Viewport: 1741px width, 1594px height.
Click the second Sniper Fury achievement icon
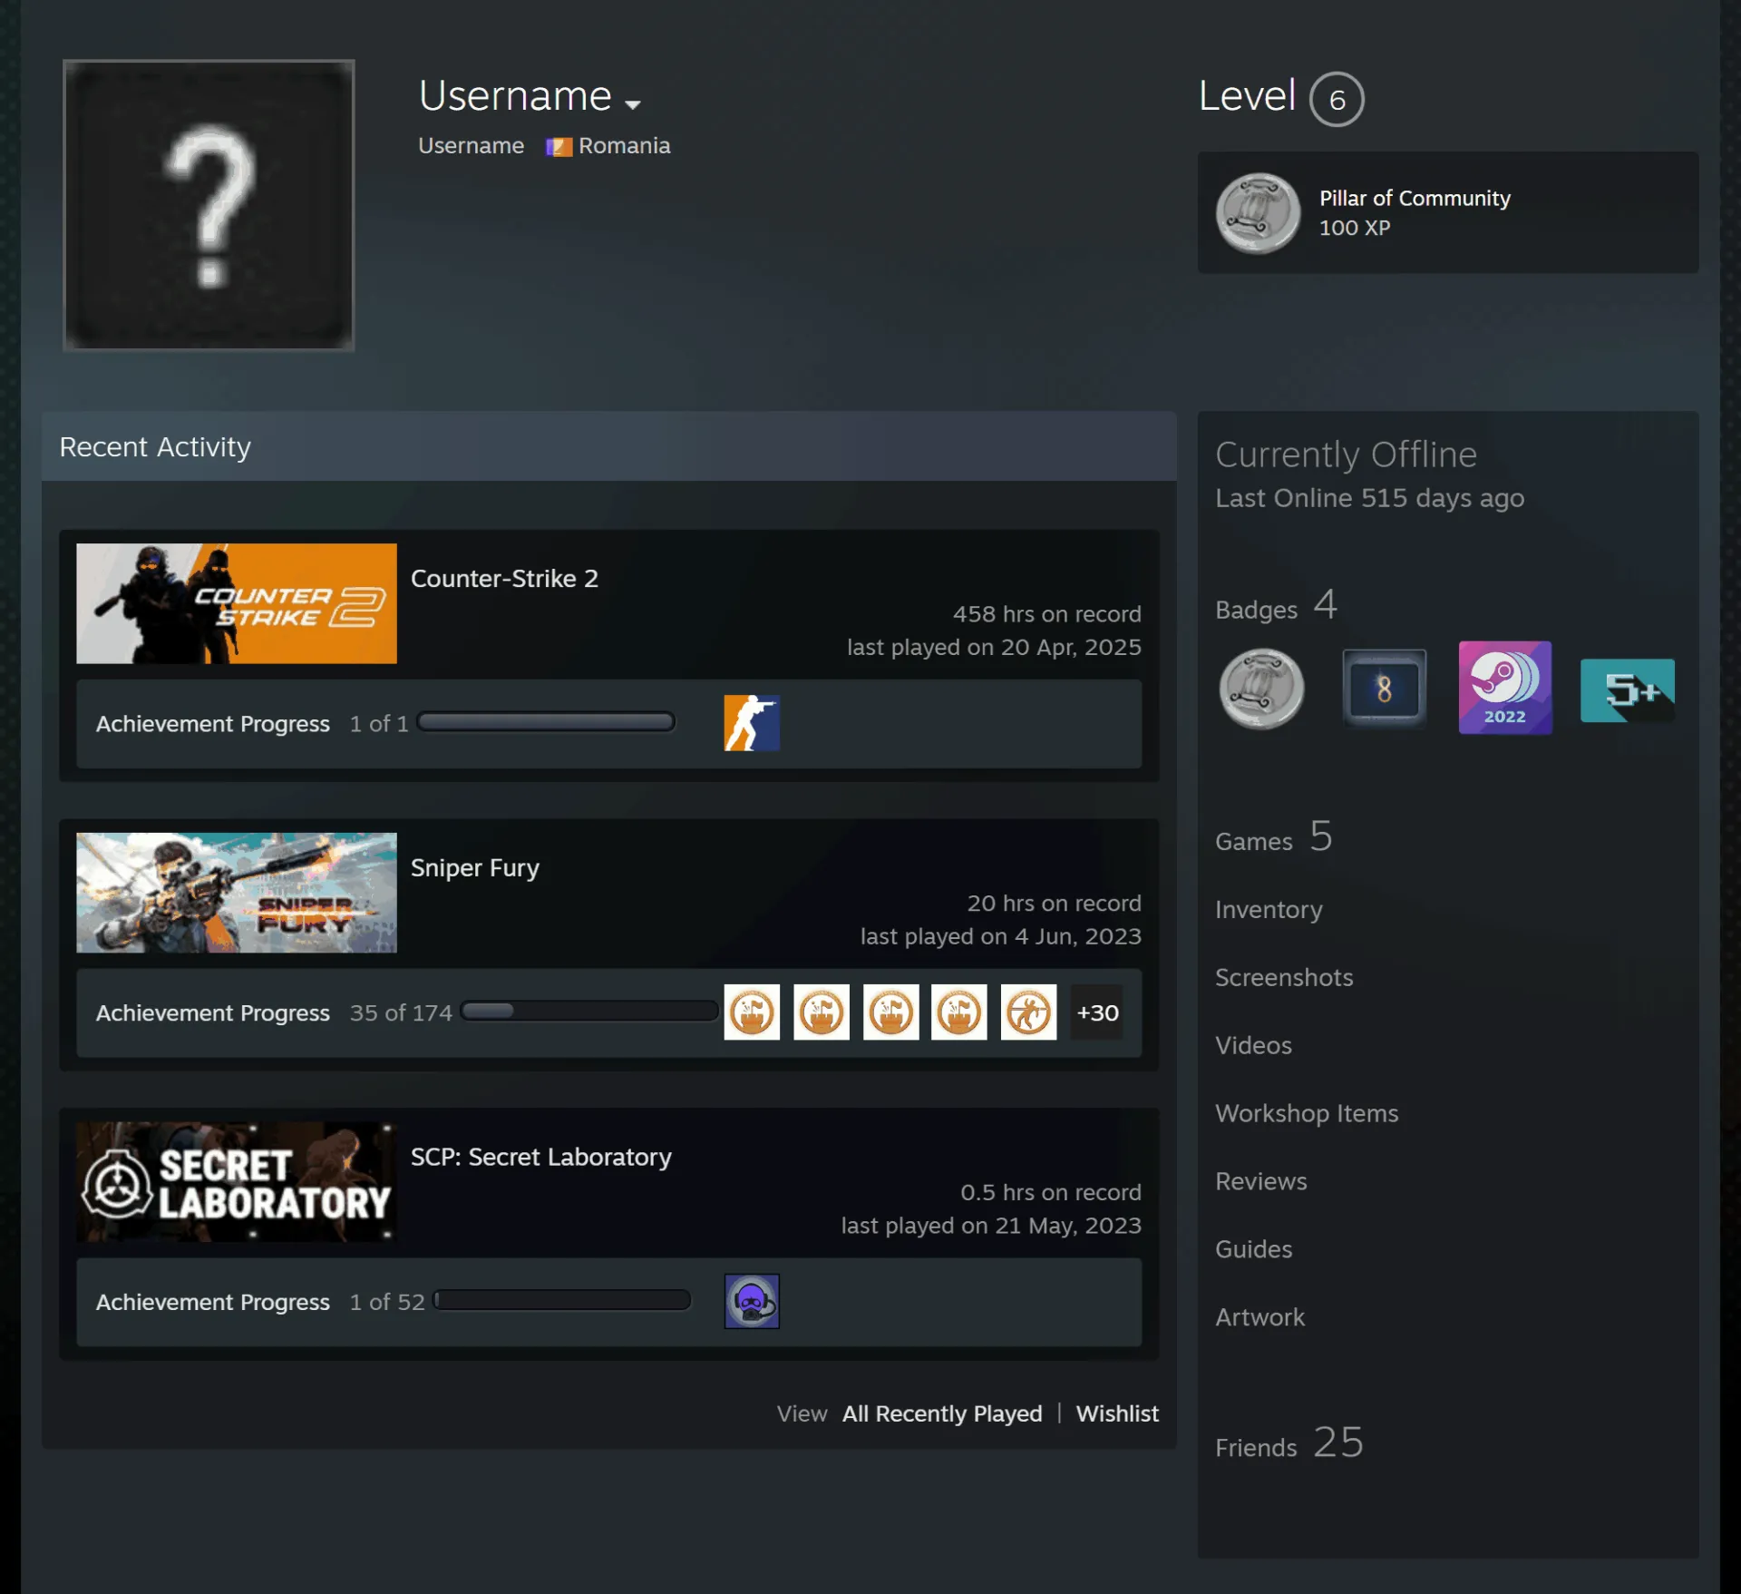822,1012
